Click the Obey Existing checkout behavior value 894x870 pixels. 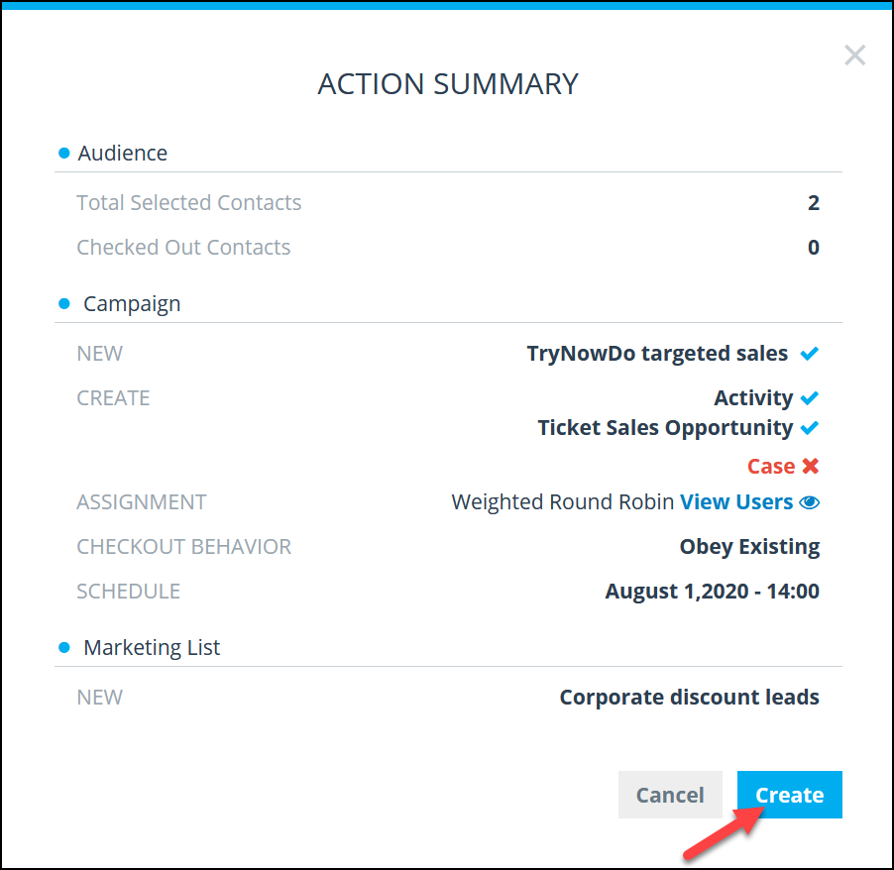749,547
